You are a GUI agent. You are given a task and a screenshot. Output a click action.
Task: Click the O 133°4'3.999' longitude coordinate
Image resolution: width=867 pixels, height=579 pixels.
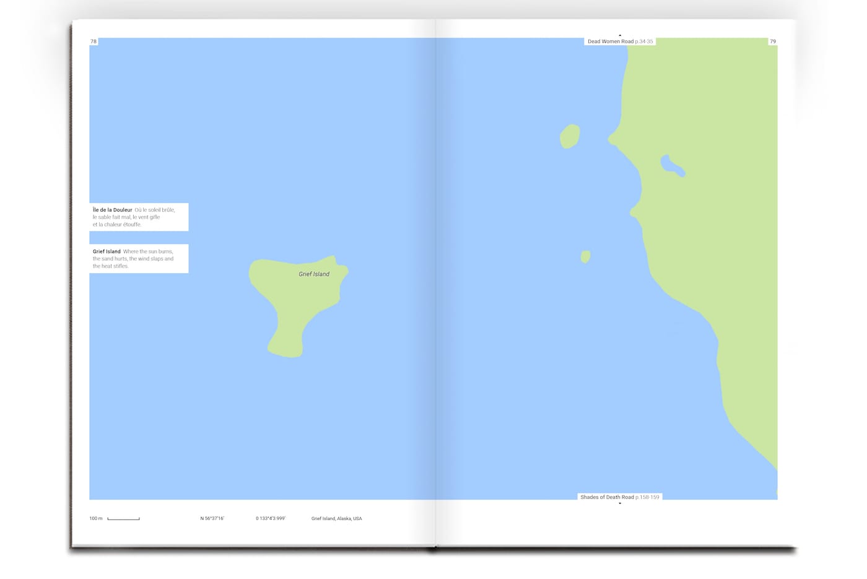[x=271, y=518]
